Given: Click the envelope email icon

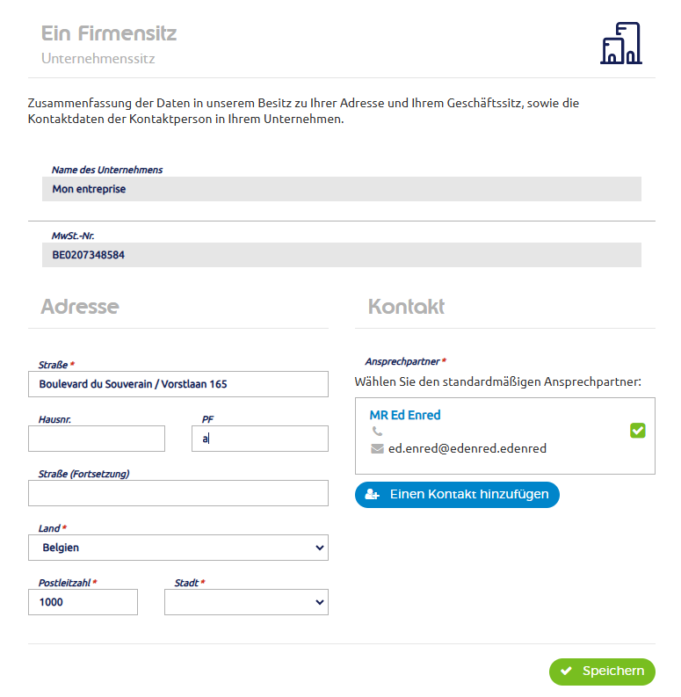Looking at the screenshot, I should click(377, 448).
